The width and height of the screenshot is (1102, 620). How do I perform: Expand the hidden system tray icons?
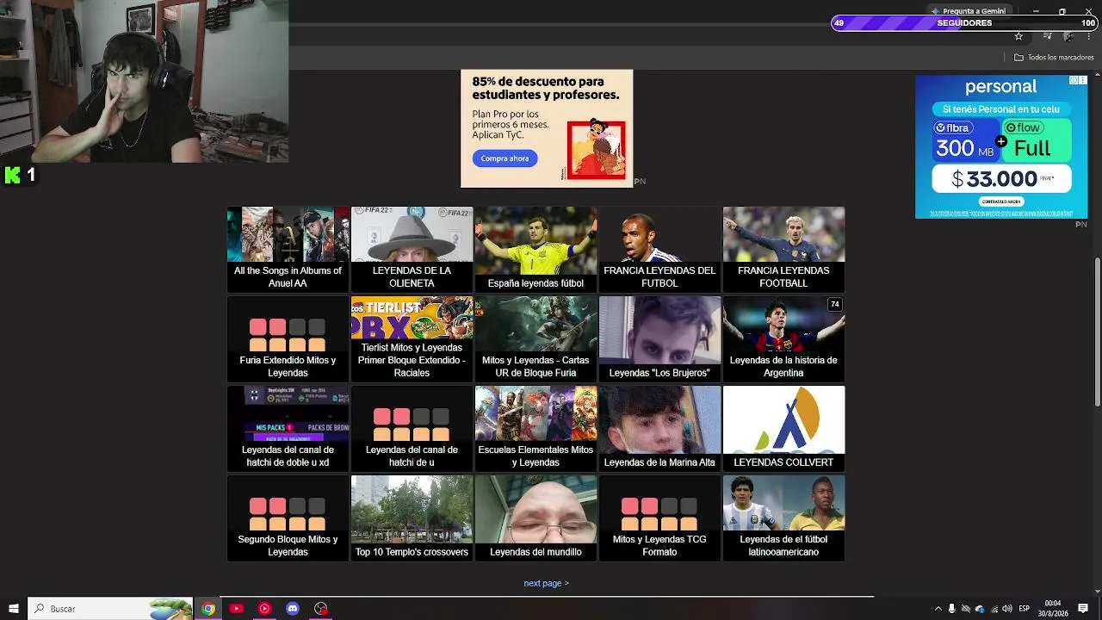click(938, 609)
